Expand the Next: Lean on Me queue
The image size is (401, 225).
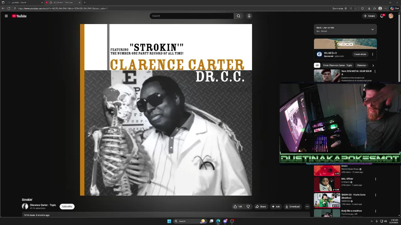372,29
